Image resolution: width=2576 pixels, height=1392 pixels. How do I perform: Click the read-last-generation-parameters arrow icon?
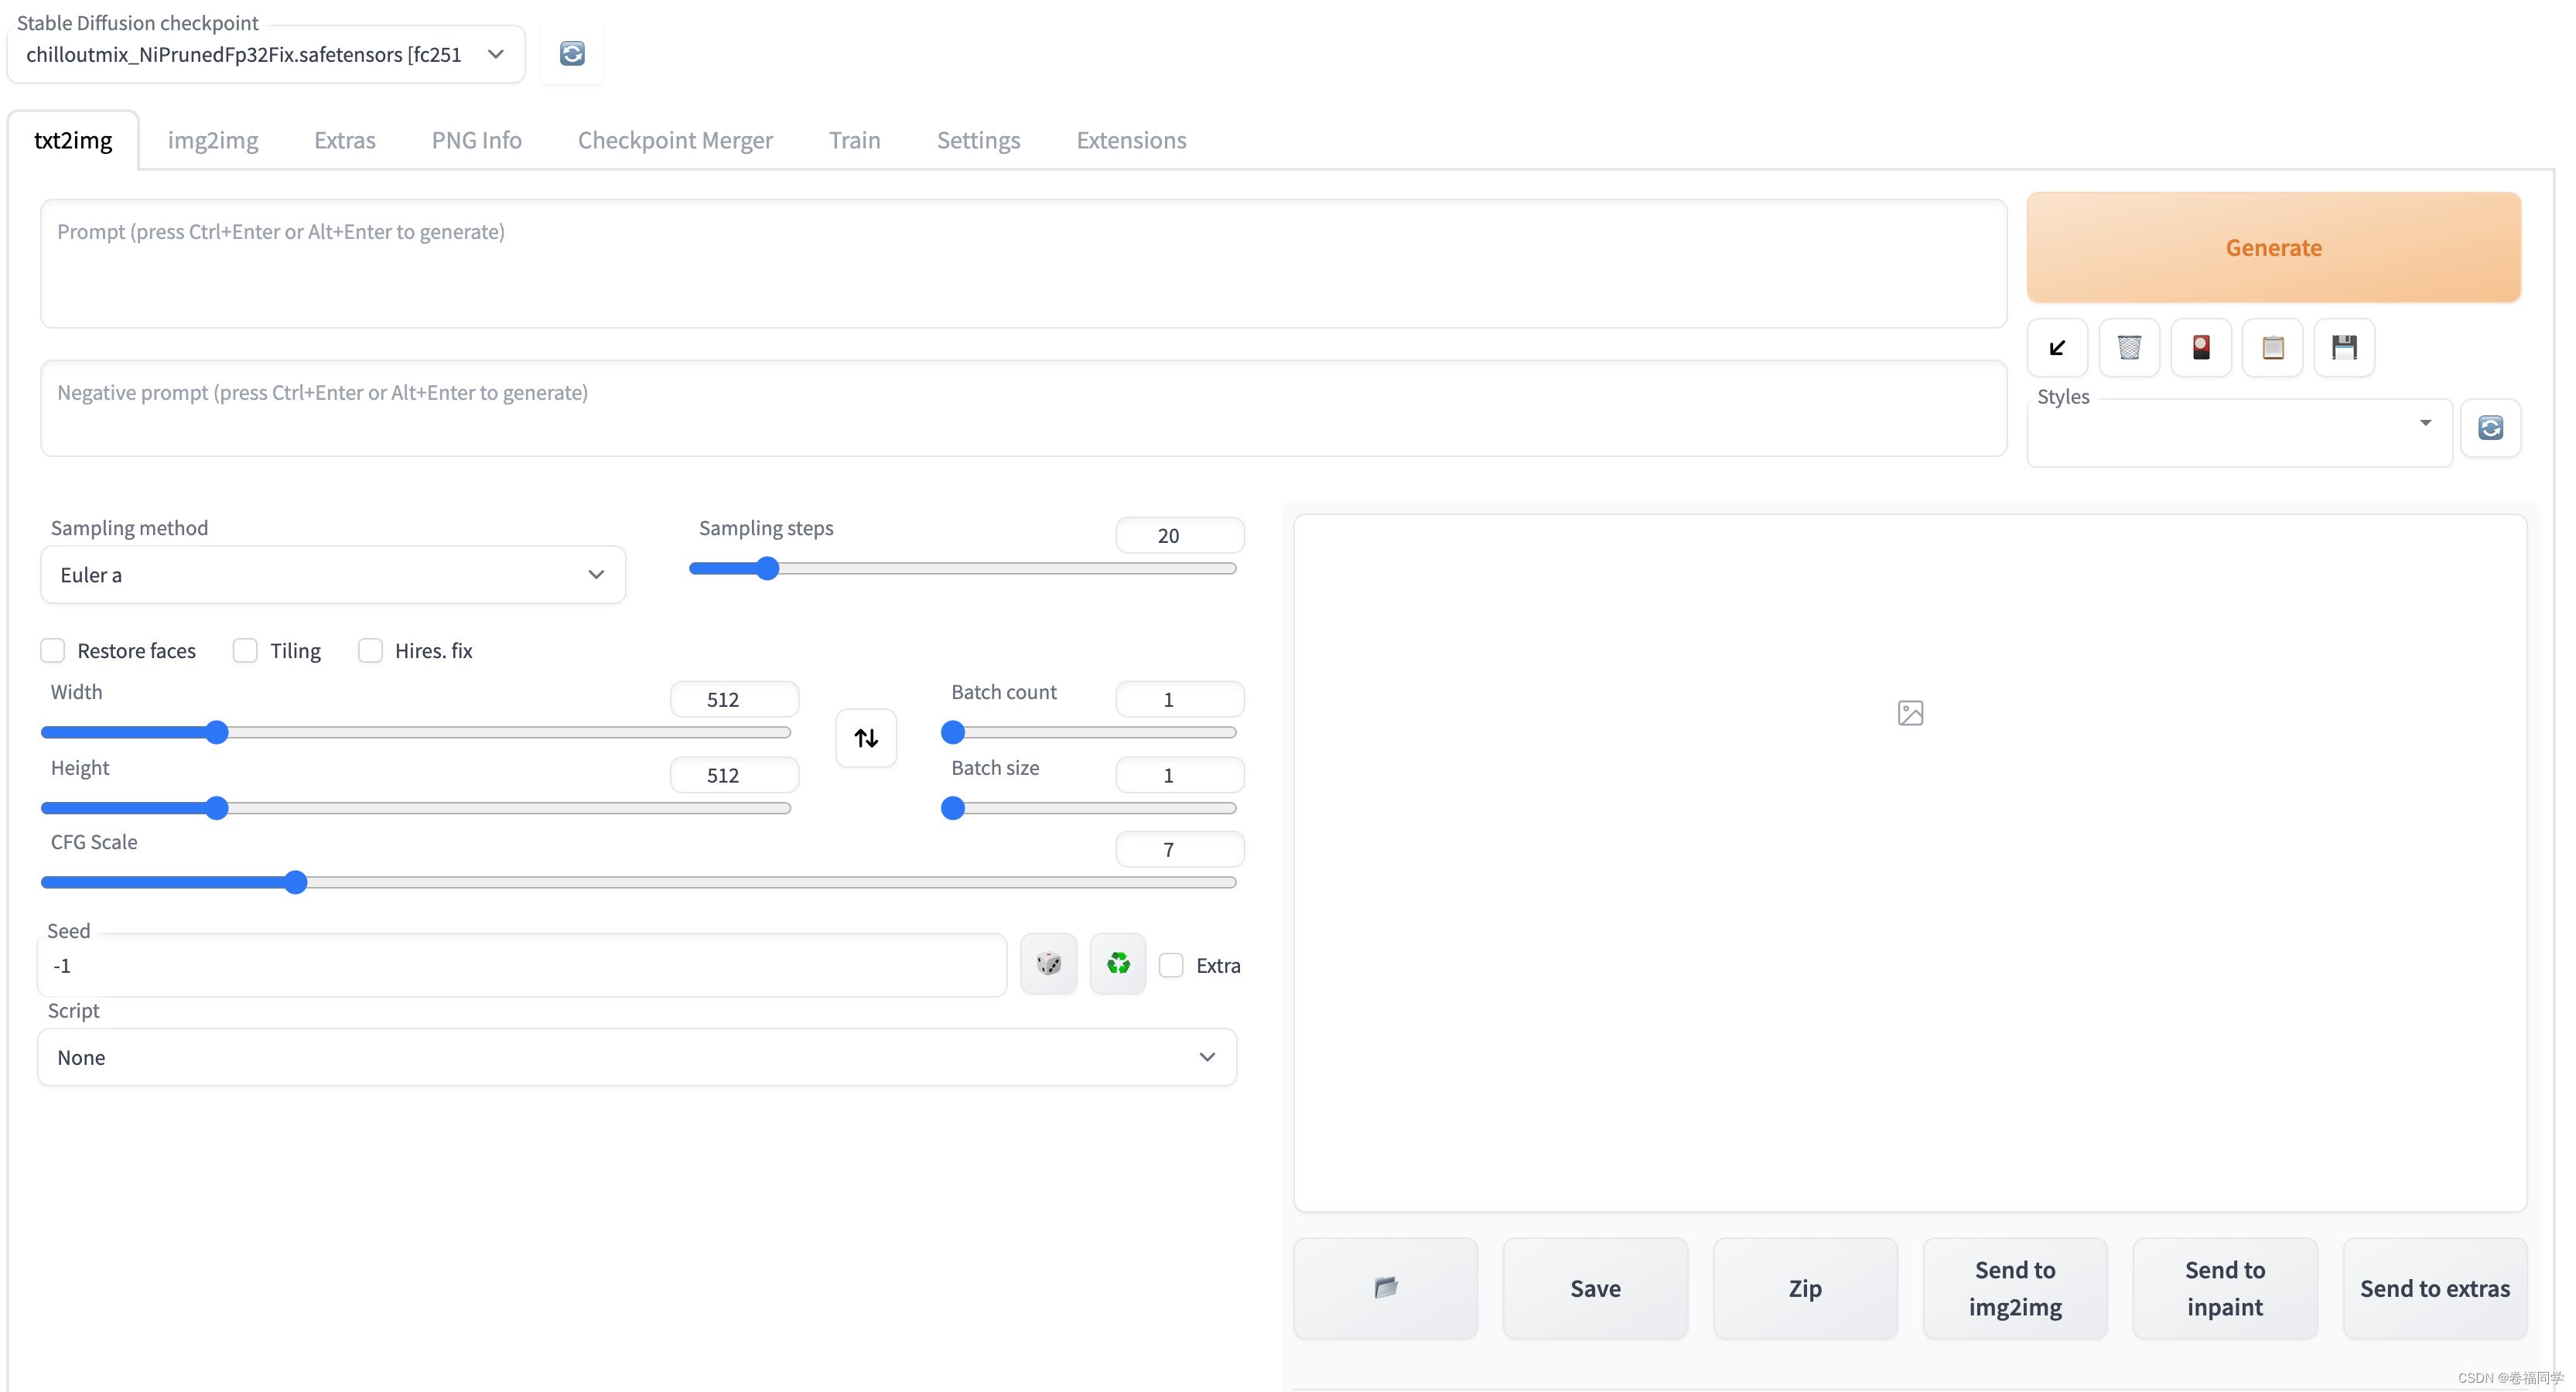2057,348
